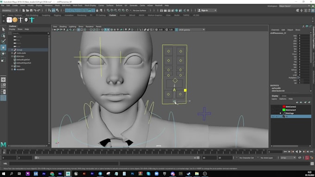Viewport: 315px width, 177px height.
Task: Click the red SkinCurves2 color swatch
Action: 284,107
